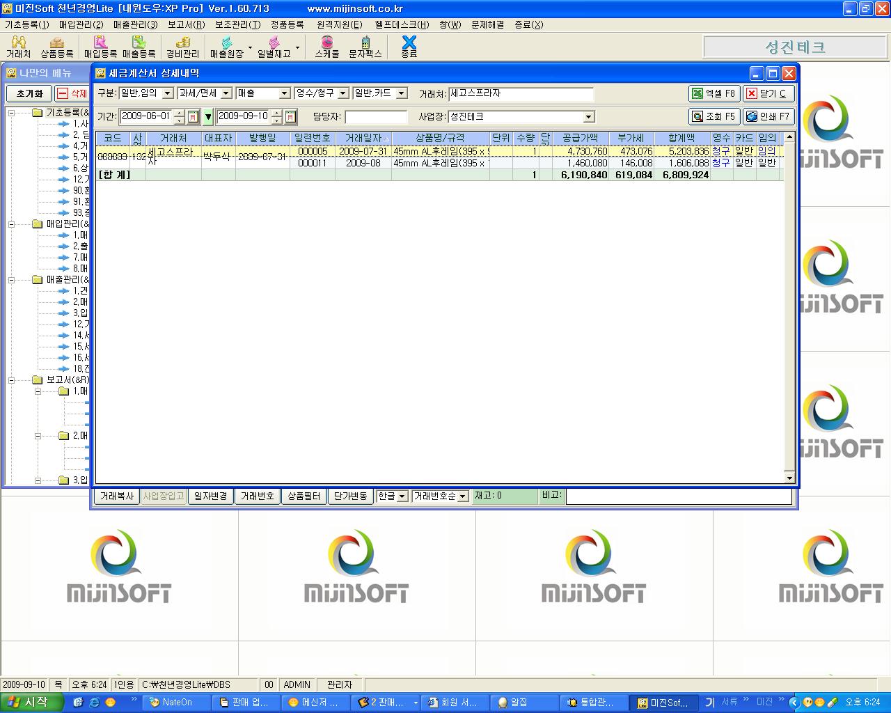
Task: Open the 거래번호순 sort dropdown
Action: click(463, 496)
